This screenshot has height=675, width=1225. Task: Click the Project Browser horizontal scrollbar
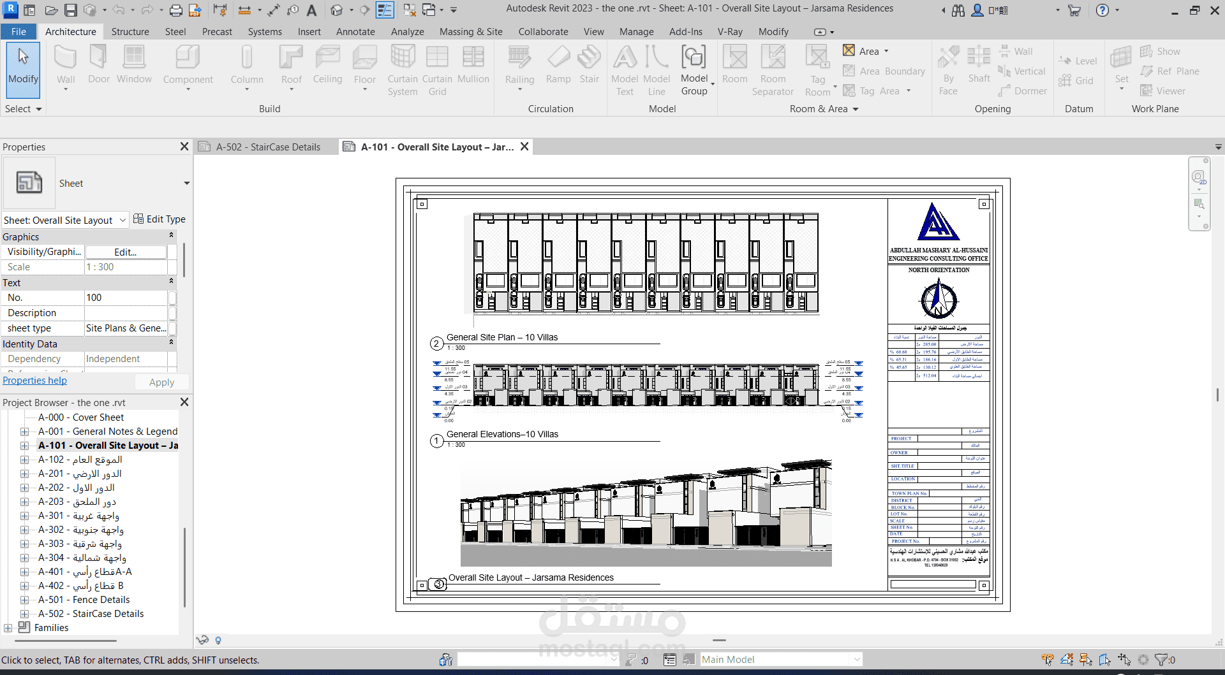click(66, 641)
